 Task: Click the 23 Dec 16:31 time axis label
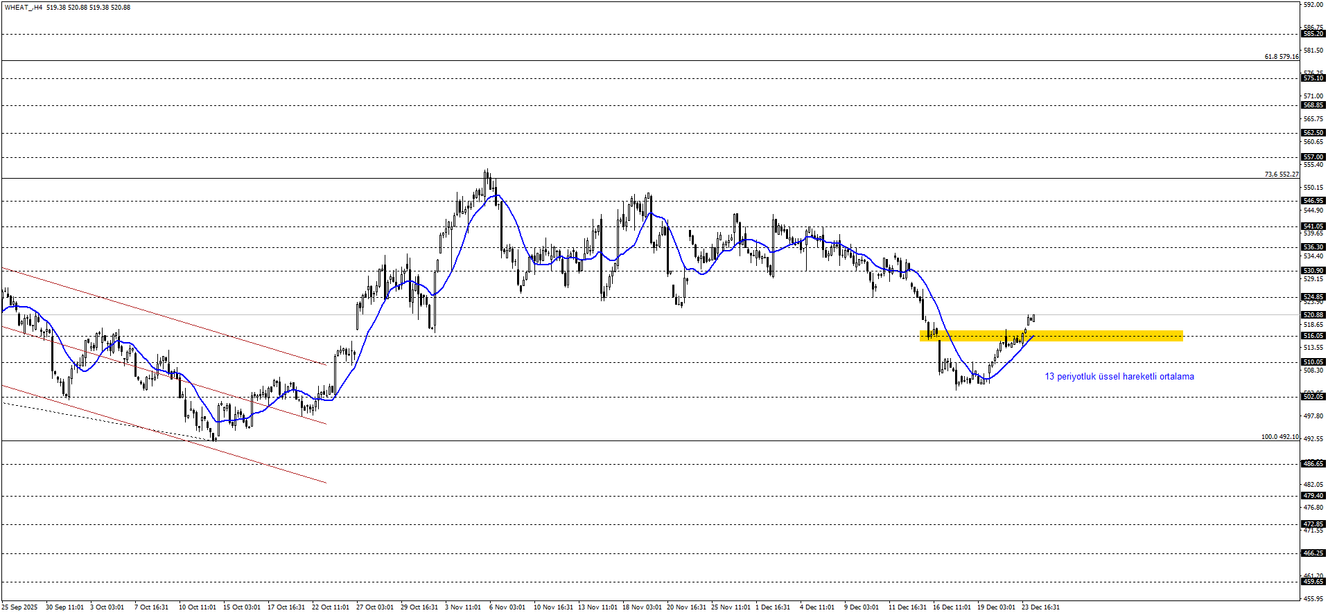[1040, 607]
